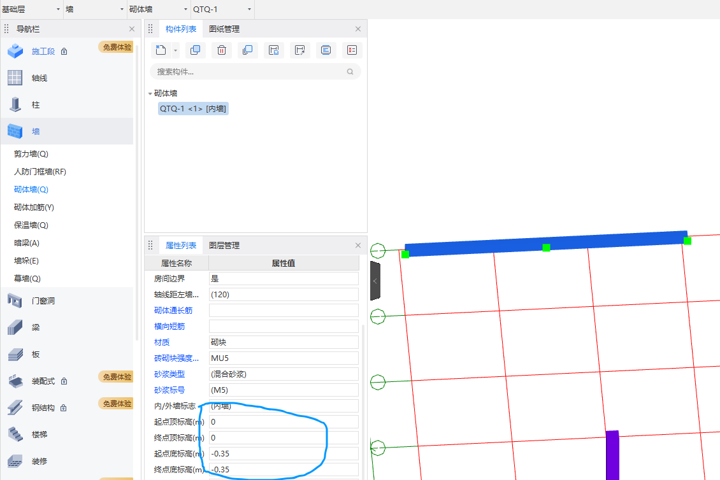
Task: Select 墙垛(E) in navigation
Action: click(26, 260)
